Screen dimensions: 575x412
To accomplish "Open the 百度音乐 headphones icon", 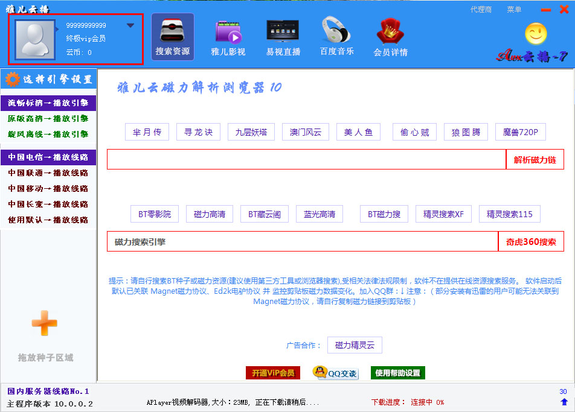I will (336, 37).
